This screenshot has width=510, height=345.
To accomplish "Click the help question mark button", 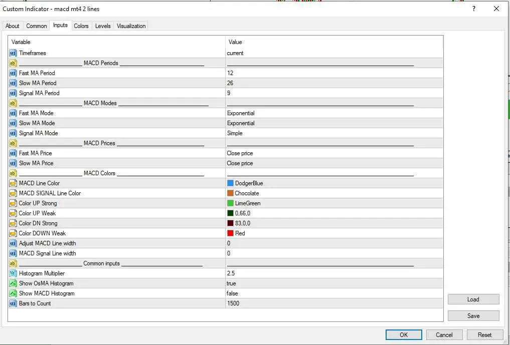I will 474,9.
